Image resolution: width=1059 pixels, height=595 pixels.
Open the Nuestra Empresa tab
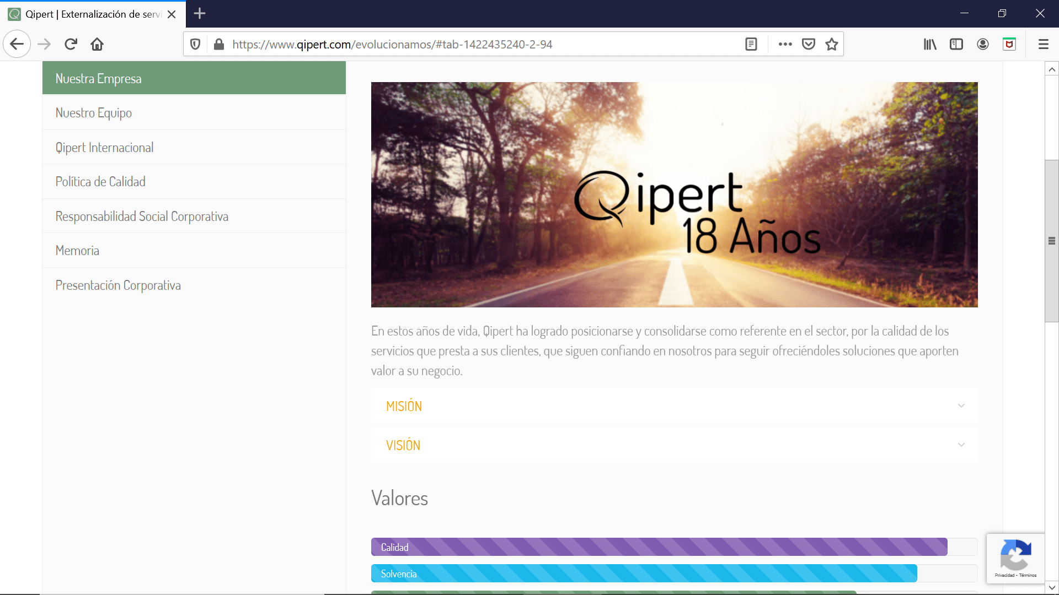tap(194, 78)
